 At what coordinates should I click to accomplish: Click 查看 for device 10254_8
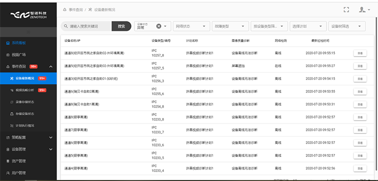[360, 104]
